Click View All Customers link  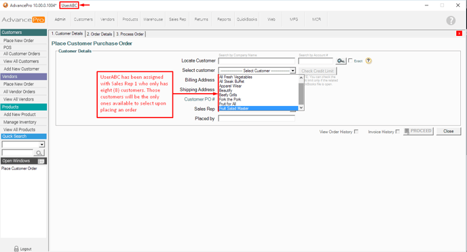click(x=21, y=61)
